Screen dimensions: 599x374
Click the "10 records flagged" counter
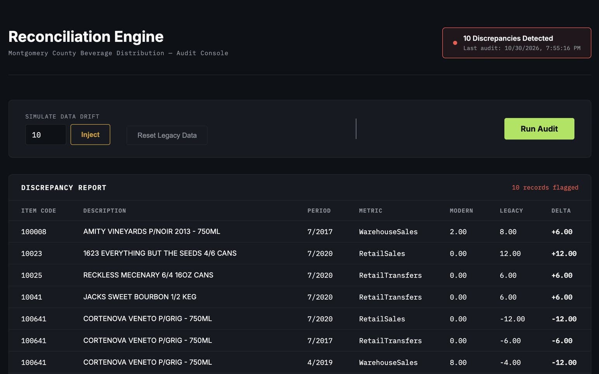(x=545, y=188)
